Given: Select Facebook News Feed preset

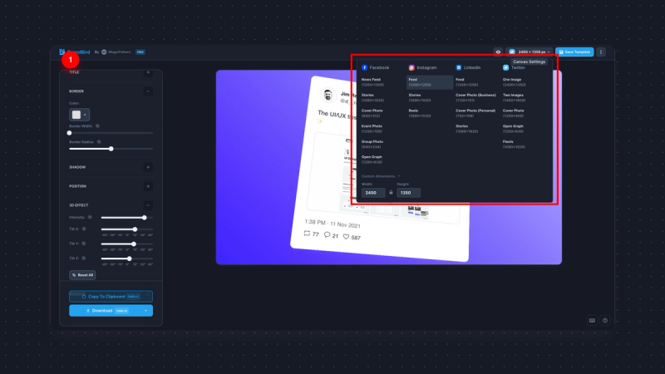Looking at the screenshot, I should pos(373,81).
